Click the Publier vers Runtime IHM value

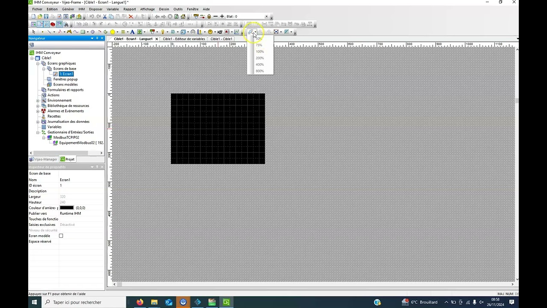(x=81, y=213)
